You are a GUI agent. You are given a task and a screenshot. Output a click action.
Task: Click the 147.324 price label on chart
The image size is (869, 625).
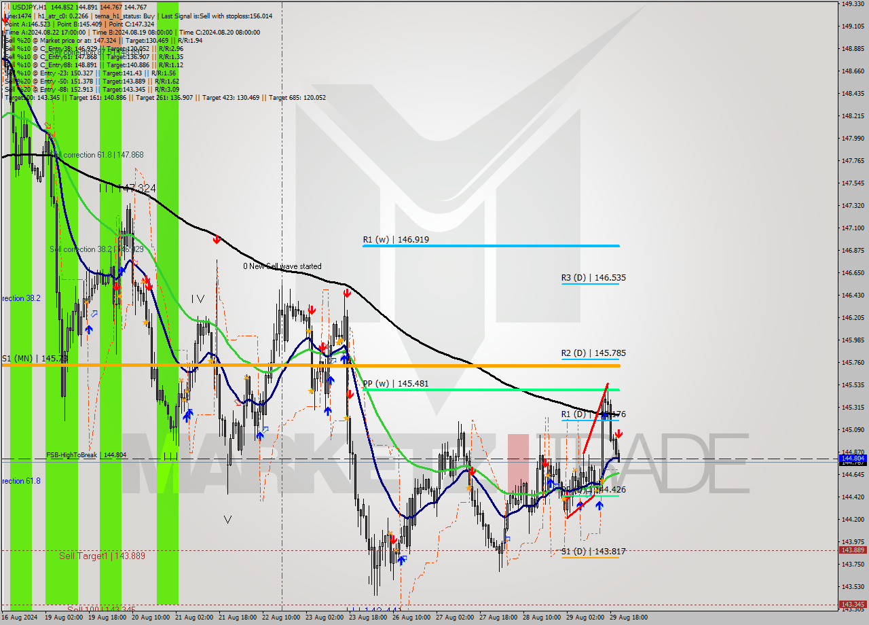(x=138, y=187)
